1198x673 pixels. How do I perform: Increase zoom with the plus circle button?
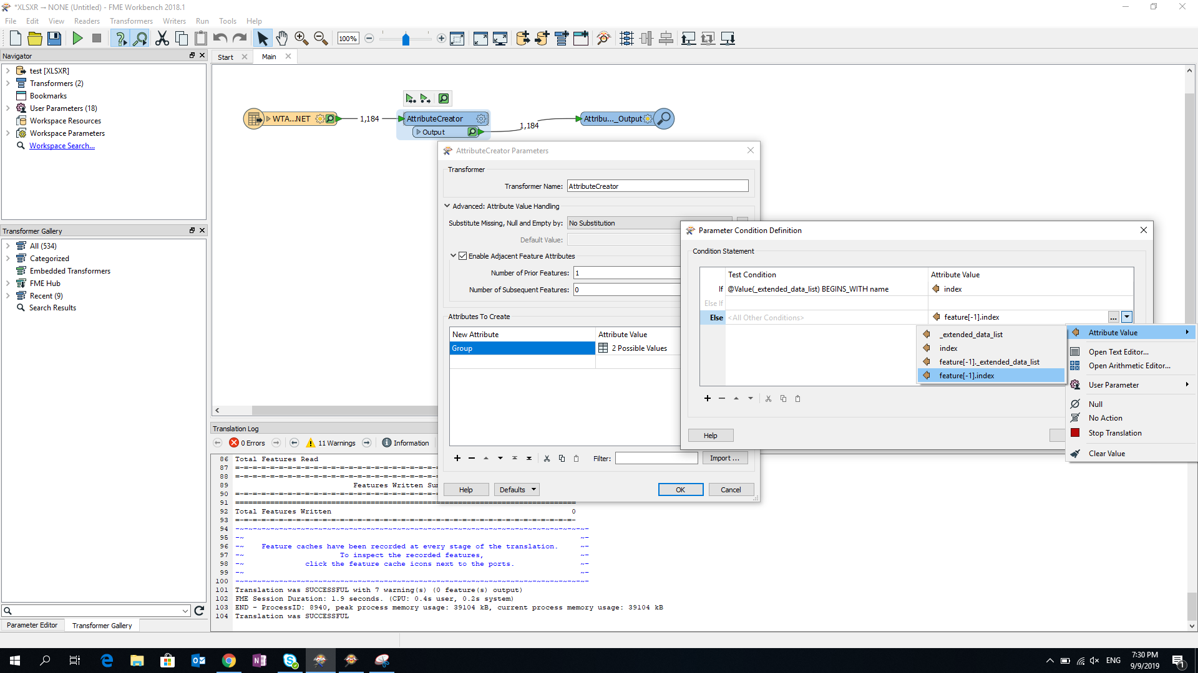point(441,39)
